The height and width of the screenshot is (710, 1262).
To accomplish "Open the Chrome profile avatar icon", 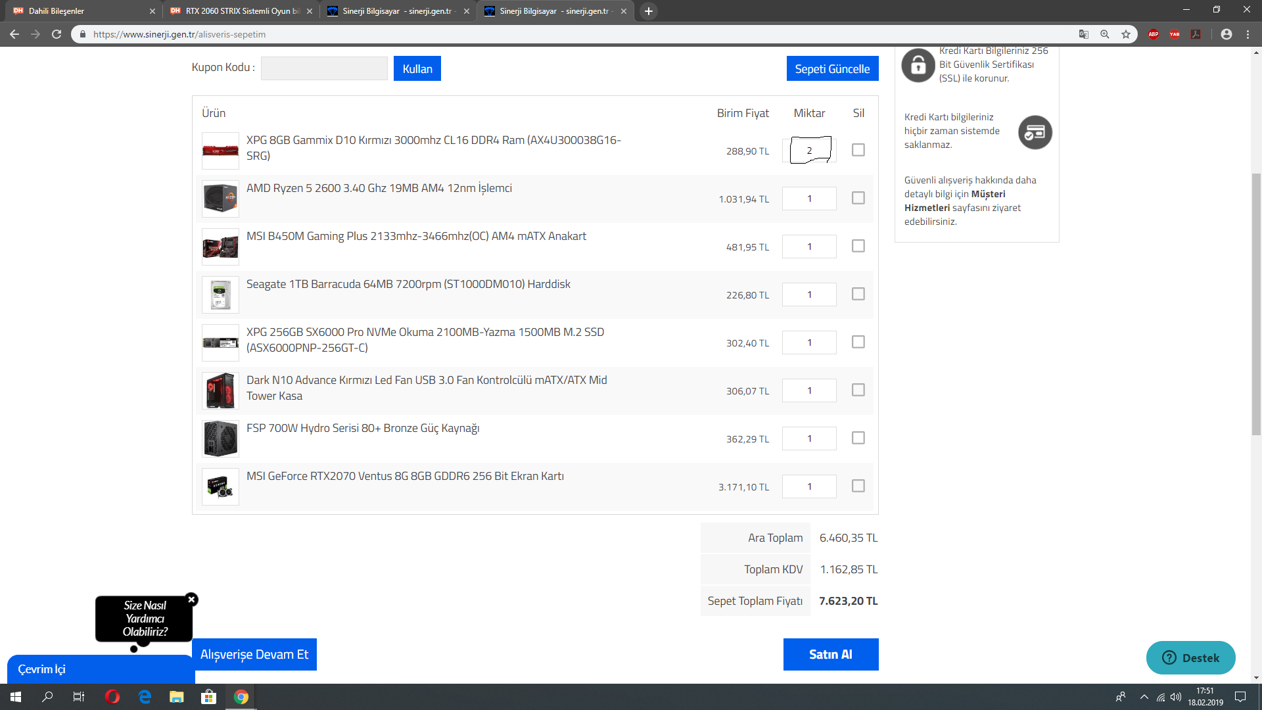I will (x=1227, y=34).
